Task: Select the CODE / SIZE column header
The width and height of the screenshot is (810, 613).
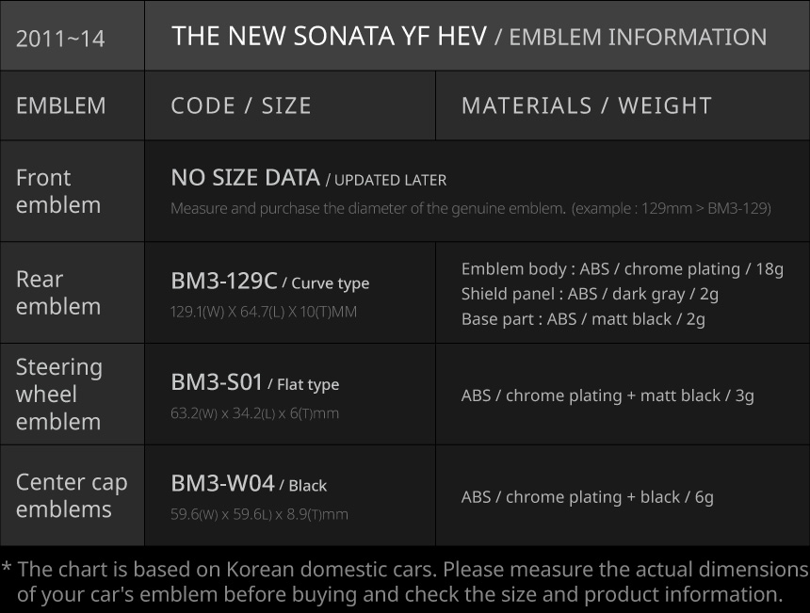Action: point(241,105)
